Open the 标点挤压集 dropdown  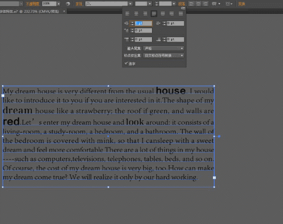(164, 55)
